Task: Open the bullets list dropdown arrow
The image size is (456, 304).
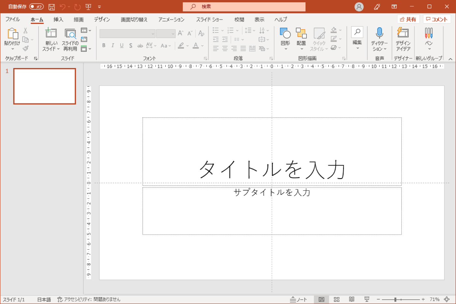Action: pos(222,31)
